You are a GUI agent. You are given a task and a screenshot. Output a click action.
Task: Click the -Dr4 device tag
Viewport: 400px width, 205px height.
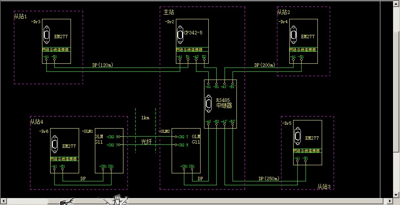283,22
